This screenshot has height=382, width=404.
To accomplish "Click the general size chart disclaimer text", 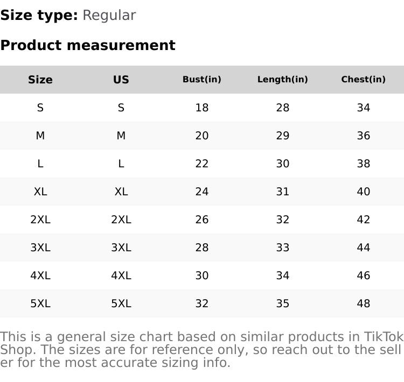I will point(201,350).
